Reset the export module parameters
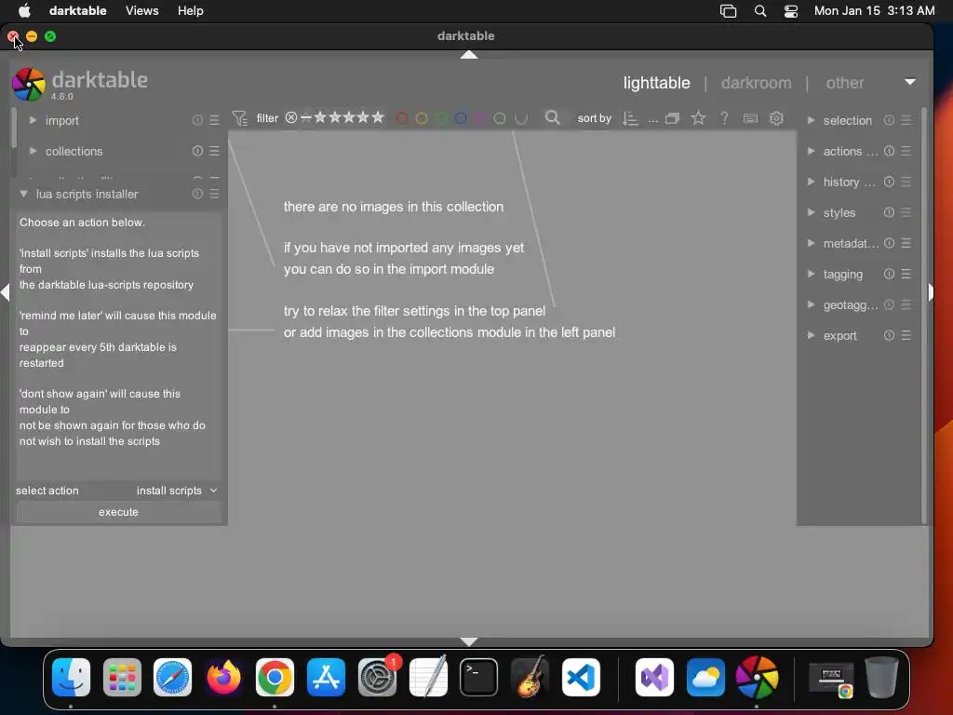The image size is (953, 715). tap(889, 335)
